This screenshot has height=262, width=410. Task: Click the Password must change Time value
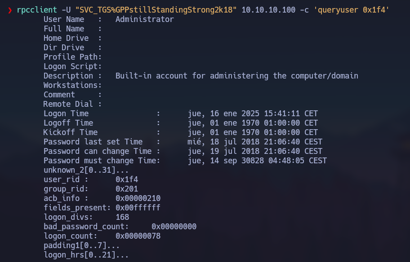257,161
